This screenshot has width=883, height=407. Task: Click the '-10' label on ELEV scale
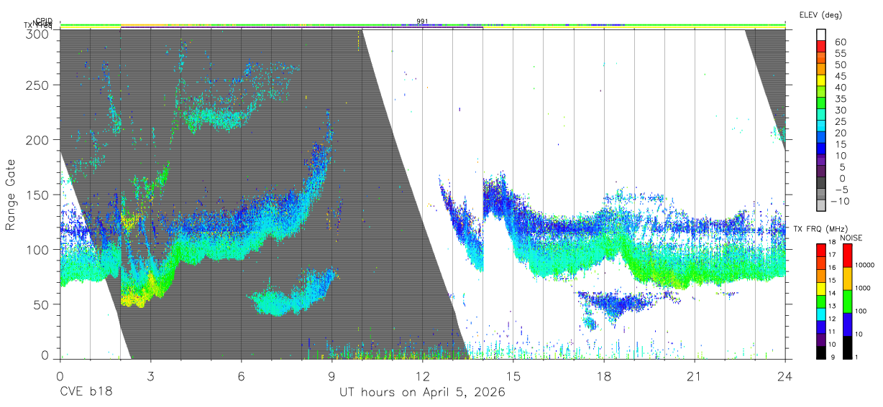tap(840, 201)
